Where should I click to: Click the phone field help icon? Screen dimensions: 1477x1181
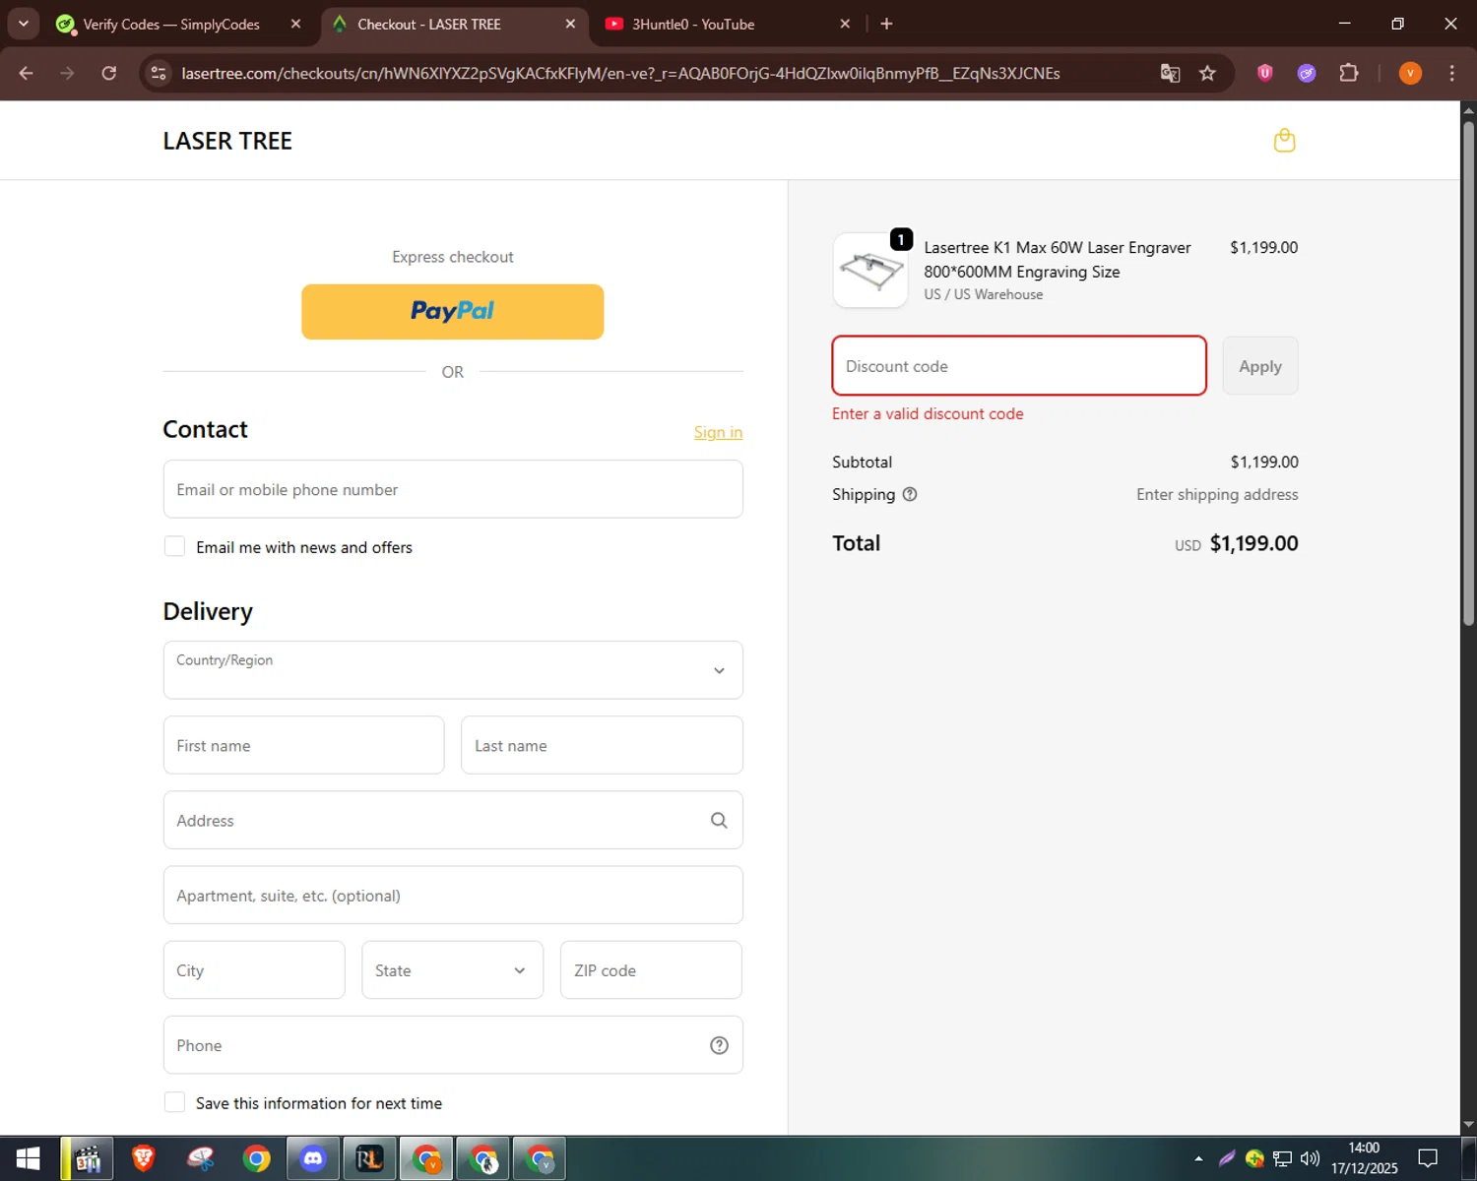pyautogui.click(x=719, y=1045)
